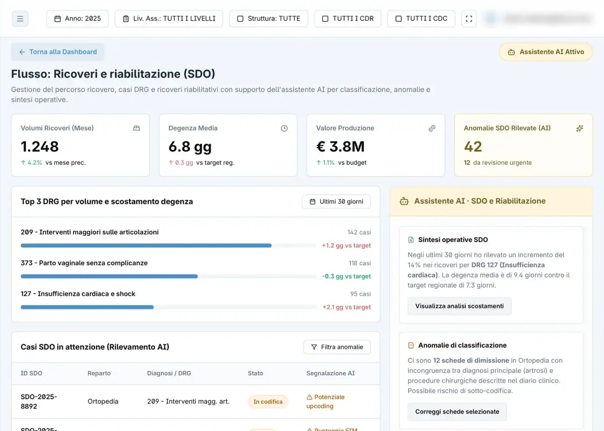Go back via Torna alla Dashboard
Image resolution: width=604 pixels, height=431 pixels.
coord(58,52)
